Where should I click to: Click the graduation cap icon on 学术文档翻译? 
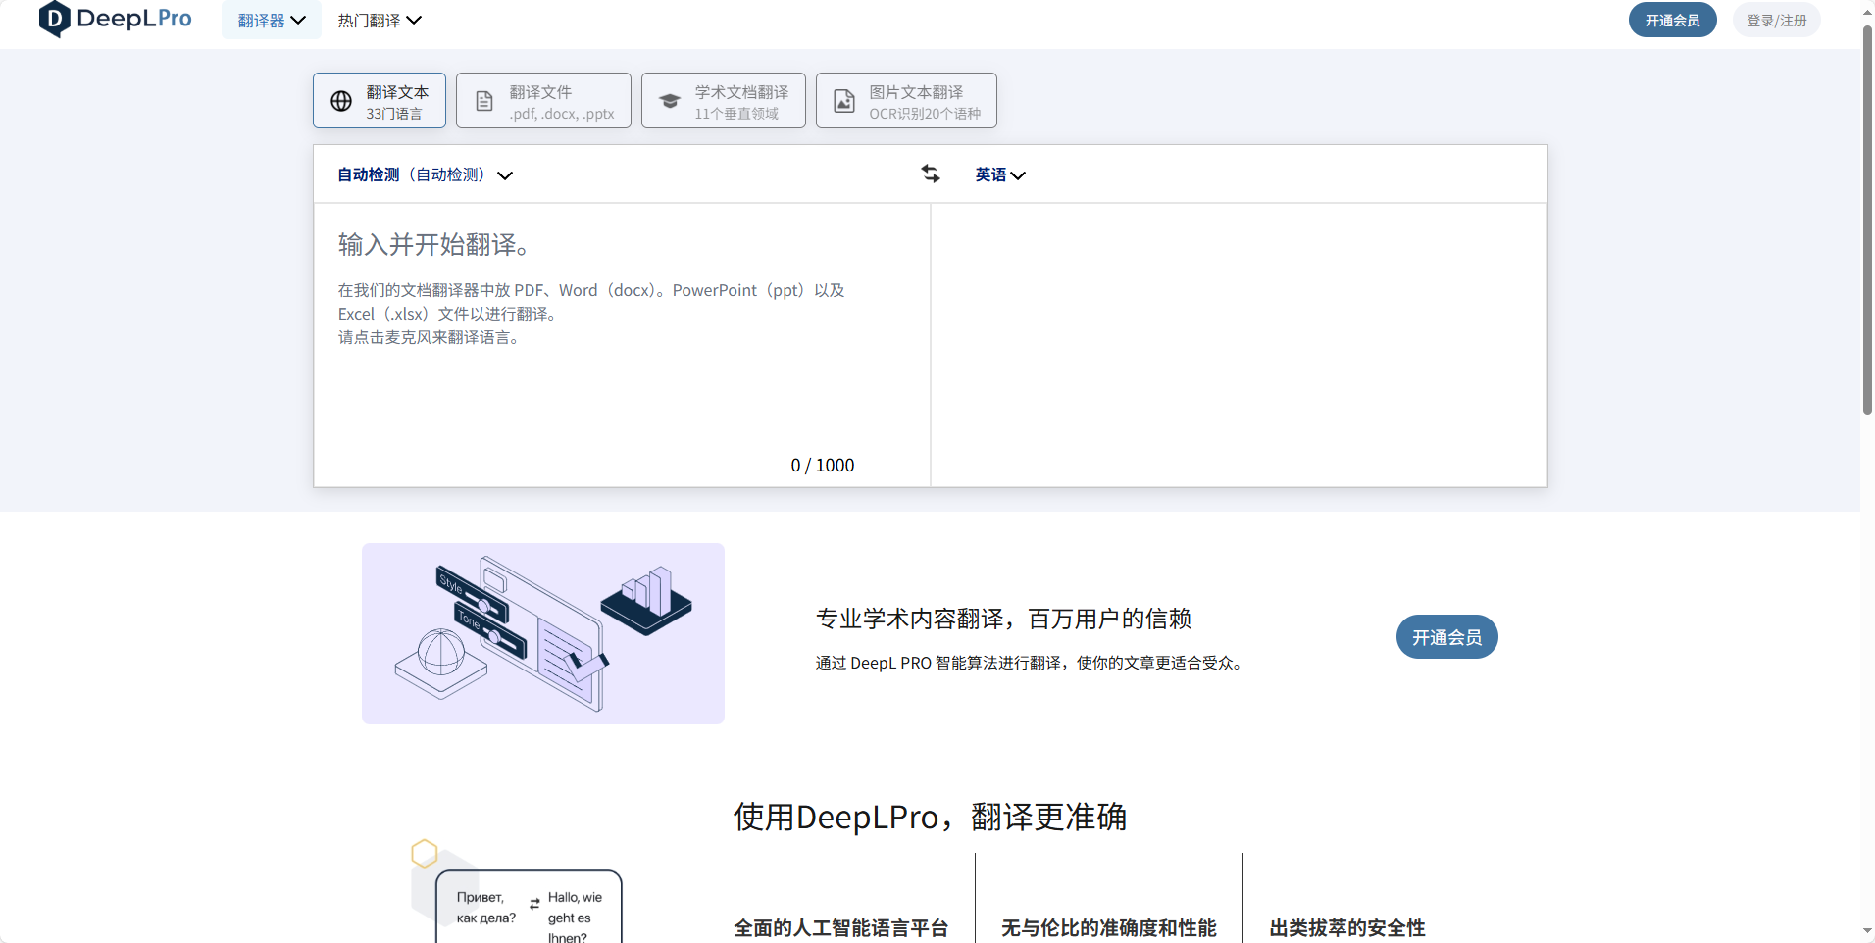point(670,101)
